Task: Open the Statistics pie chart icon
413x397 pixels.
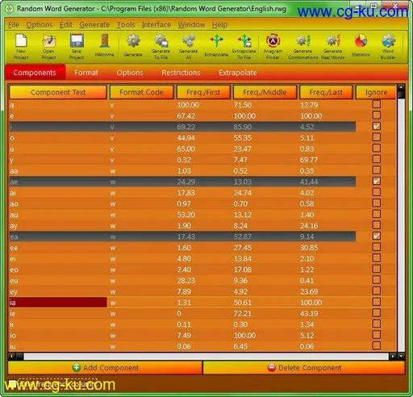Action: coord(361,46)
